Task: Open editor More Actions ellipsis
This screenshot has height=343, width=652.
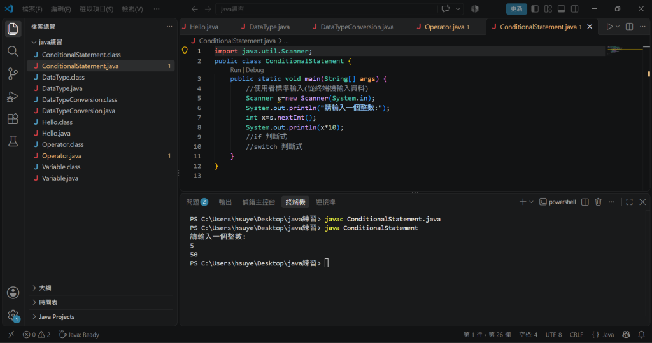Action: [642, 27]
